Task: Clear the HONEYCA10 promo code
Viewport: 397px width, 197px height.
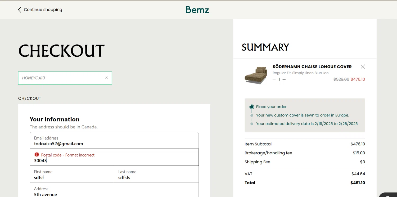Action: pyautogui.click(x=106, y=78)
